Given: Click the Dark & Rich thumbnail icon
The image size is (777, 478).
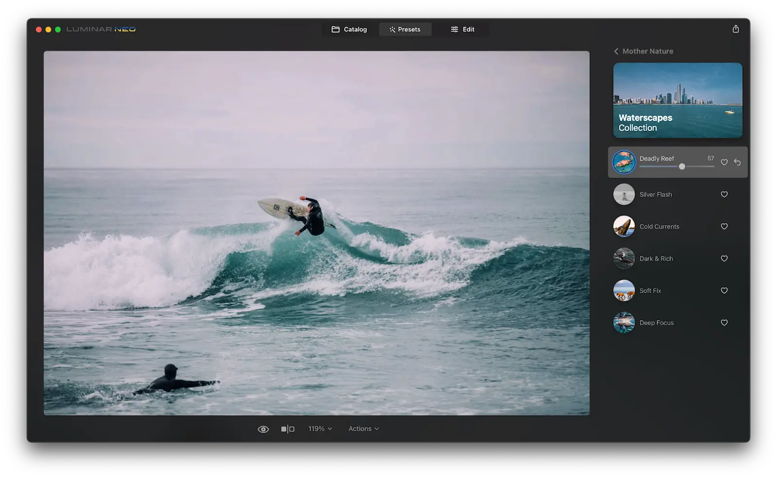Looking at the screenshot, I should point(624,259).
